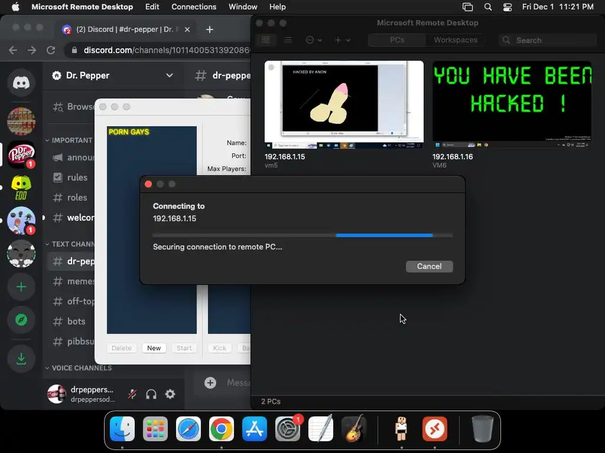Go forward in the Chrome browser

[32, 50]
